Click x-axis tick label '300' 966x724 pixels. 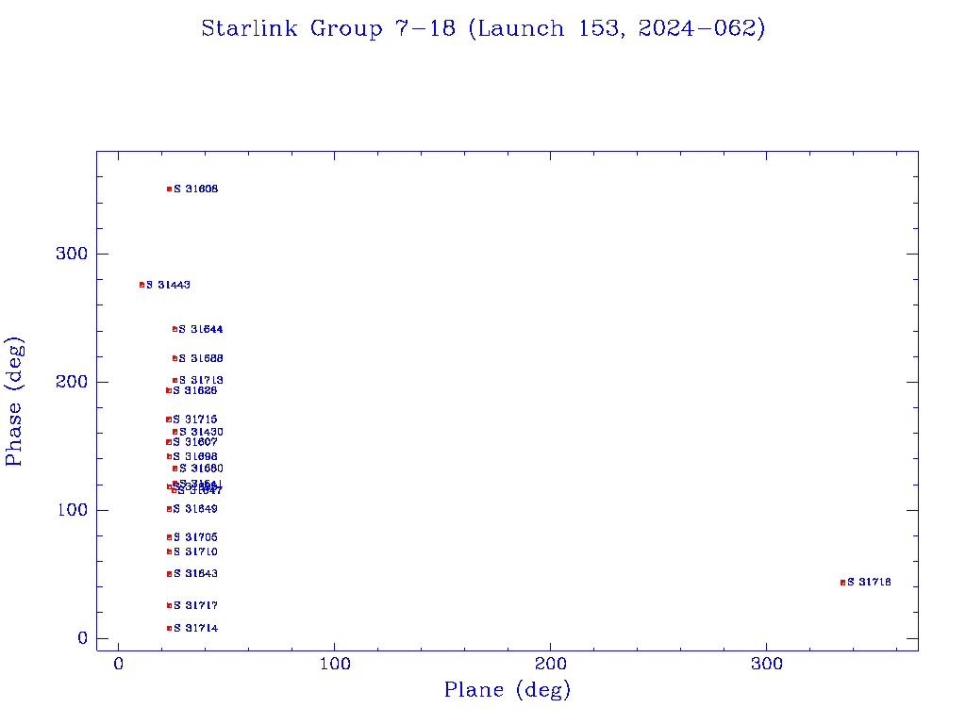pyautogui.click(x=766, y=665)
